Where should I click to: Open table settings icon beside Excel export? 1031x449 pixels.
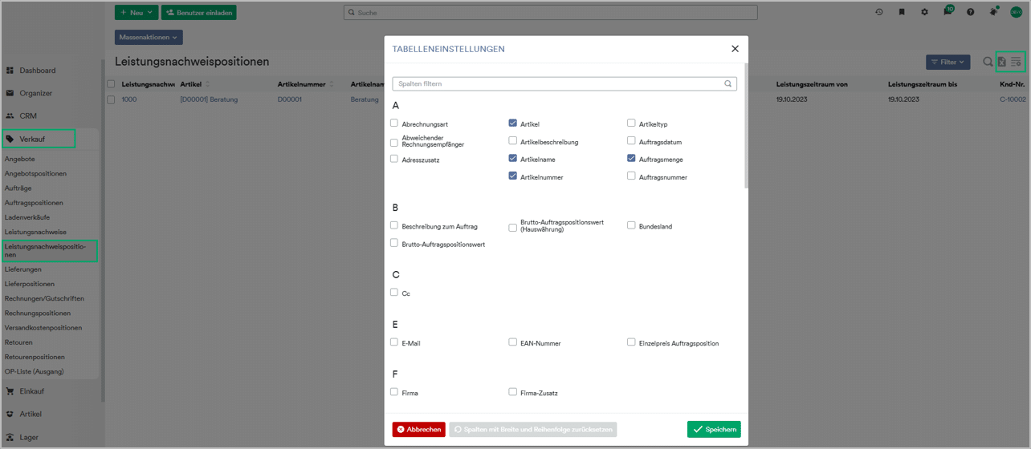(x=1016, y=62)
